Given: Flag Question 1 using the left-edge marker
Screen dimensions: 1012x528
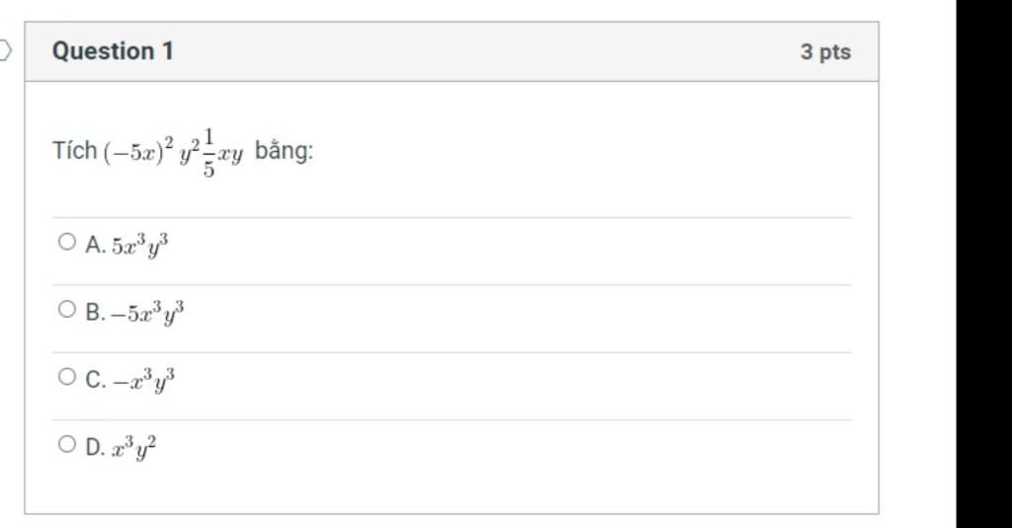Looking at the screenshot, I should pos(5,50).
